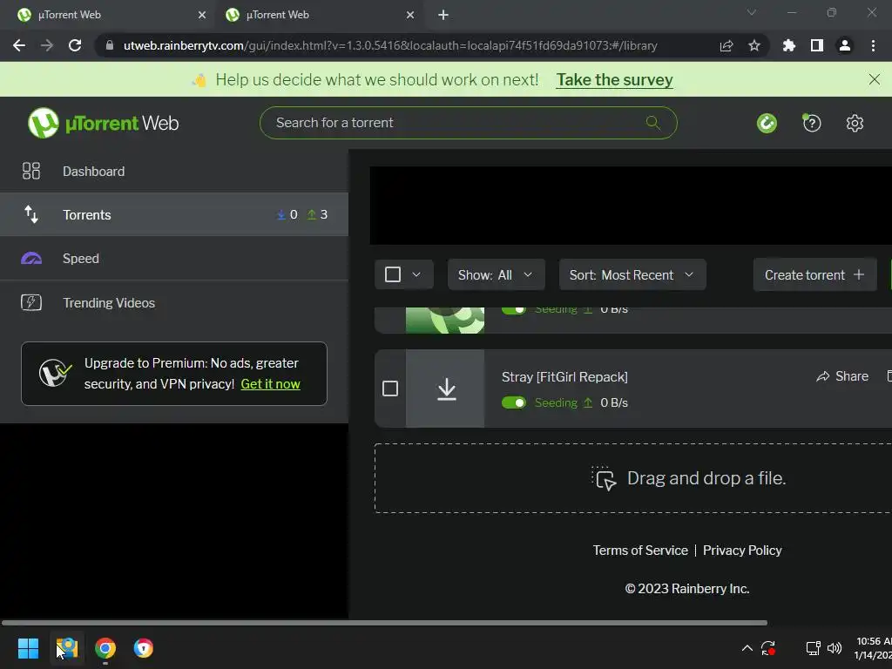Go to Dashboard in the sidebar
Image resolution: width=892 pixels, height=669 pixels.
click(x=174, y=171)
